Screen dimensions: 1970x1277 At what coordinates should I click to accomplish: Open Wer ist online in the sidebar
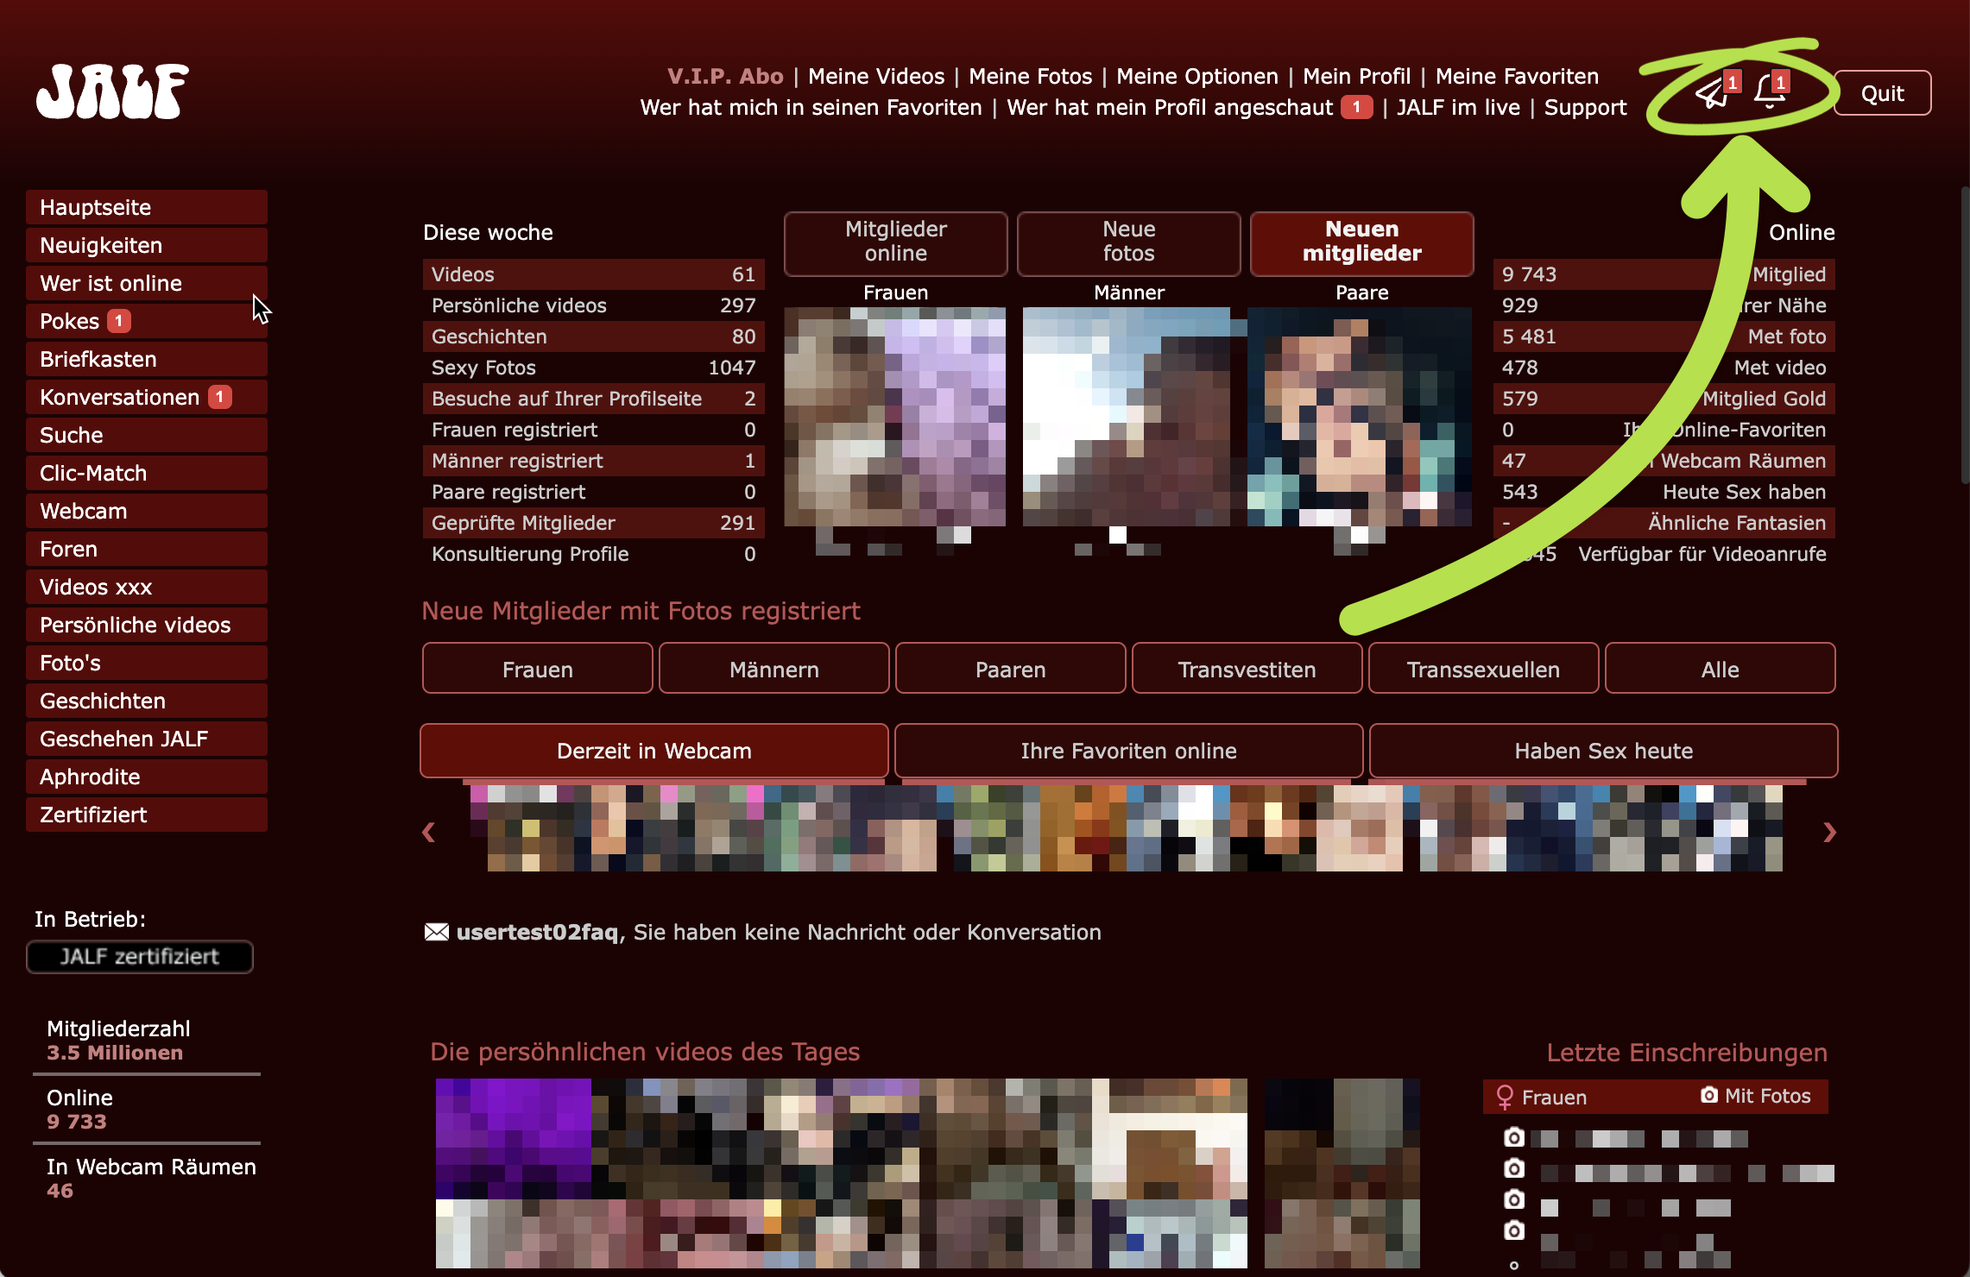pyautogui.click(x=147, y=283)
